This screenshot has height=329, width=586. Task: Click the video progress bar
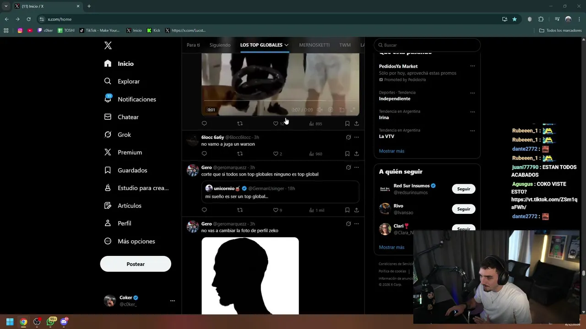click(280, 101)
